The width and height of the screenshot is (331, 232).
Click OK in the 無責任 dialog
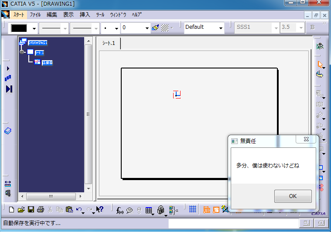point(293,196)
